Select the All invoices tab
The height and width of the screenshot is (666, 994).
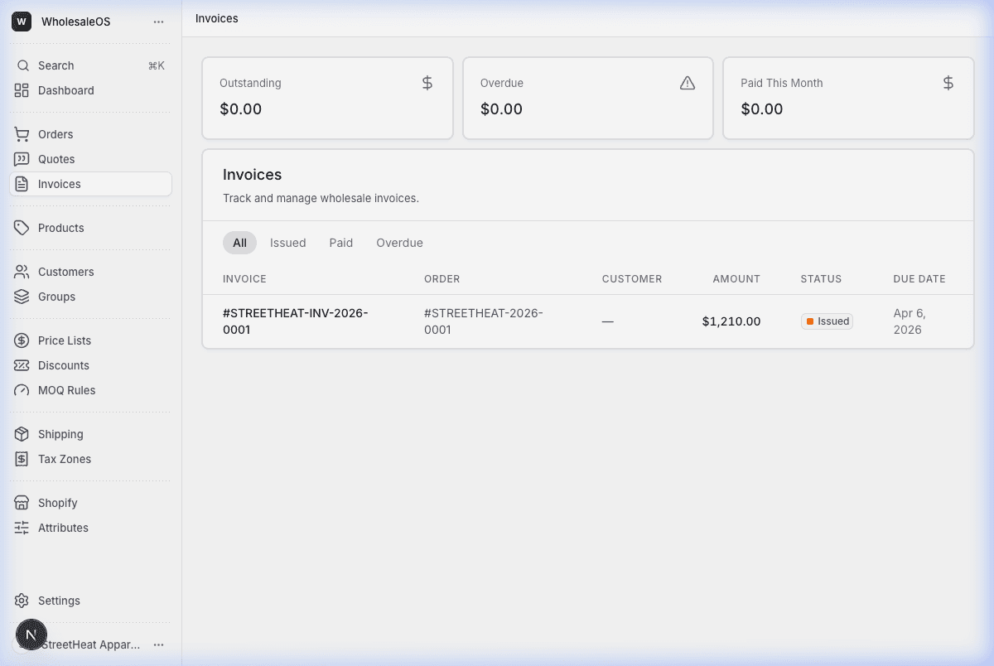pos(239,243)
